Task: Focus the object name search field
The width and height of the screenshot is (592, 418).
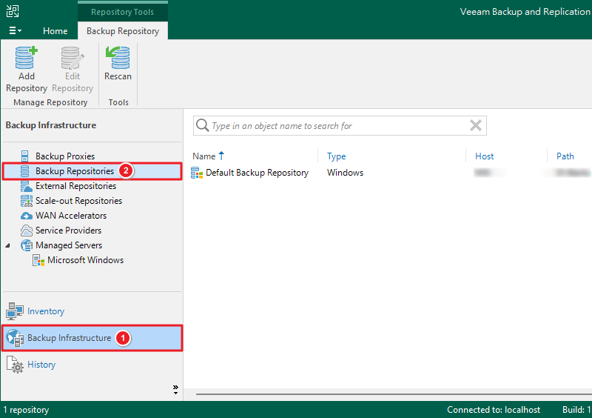Action: pyautogui.click(x=340, y=125)
